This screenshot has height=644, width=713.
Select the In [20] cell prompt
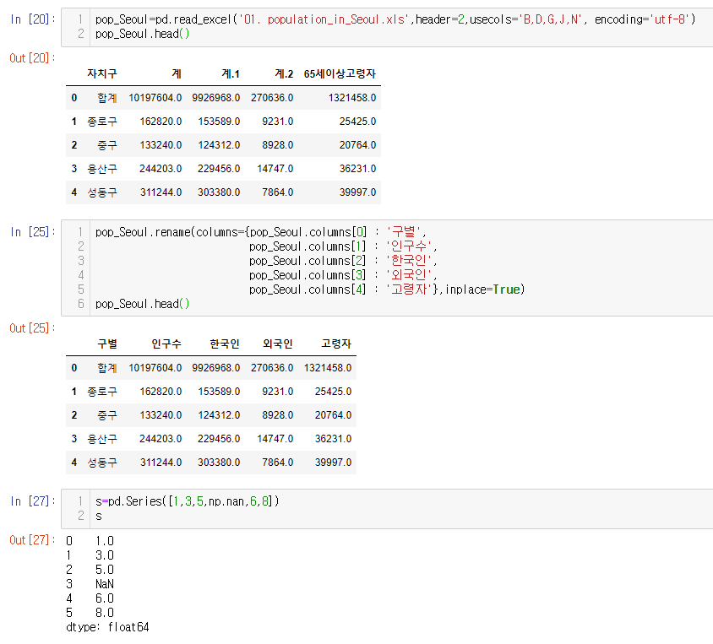pos(28,19)
